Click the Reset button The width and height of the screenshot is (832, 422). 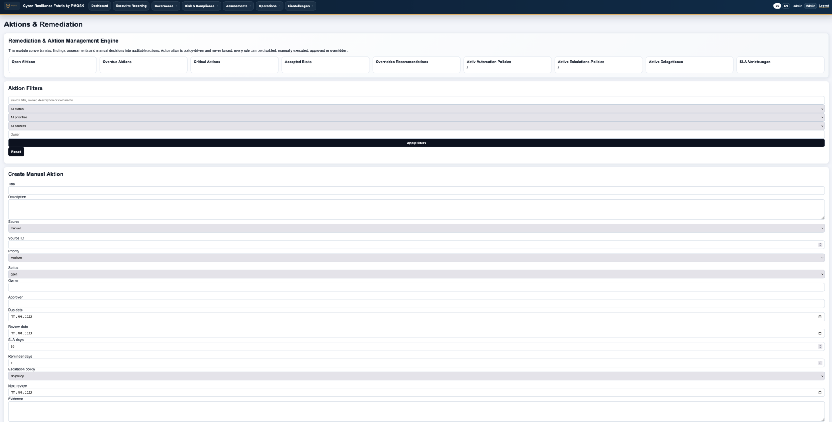16,152
